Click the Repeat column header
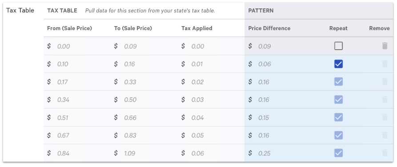The image size is (397, 167). tap(338, 28)
